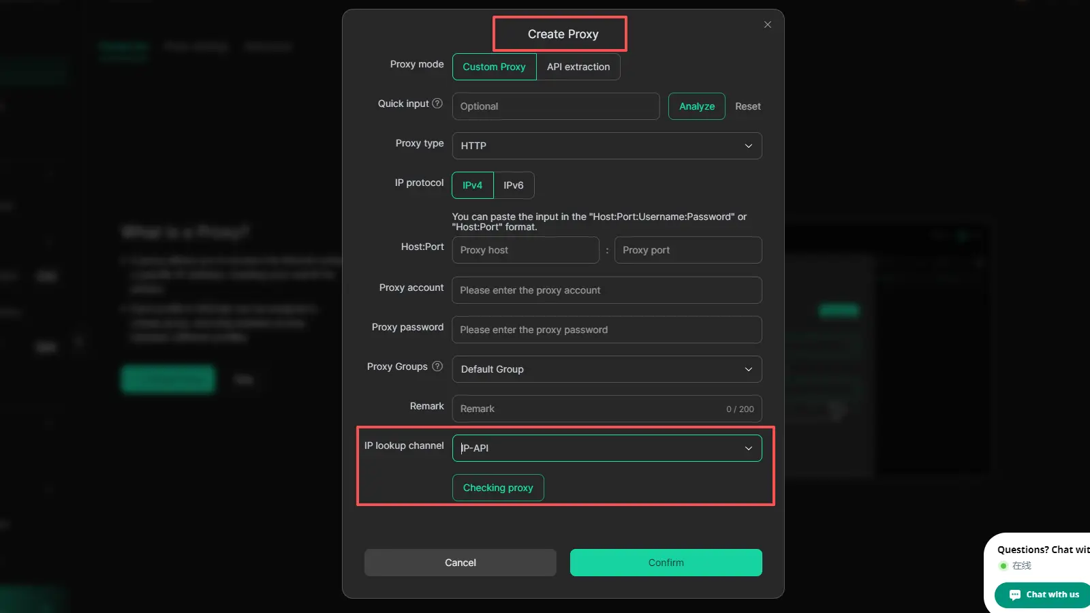Select Custom Proxy mode
1090x613 pixels.
pos(494,67)
